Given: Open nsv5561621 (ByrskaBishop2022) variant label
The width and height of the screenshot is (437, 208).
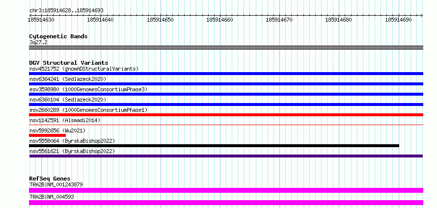Looking at the screenshot, I should click(x=72, y=151).
